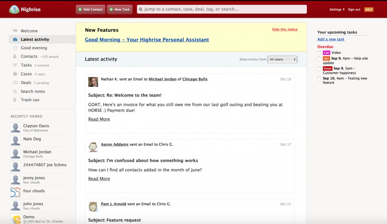Viewport: 387px width, 224px height.
Task: Click the orange dev tag on Help site task
Action: (x=326, y=59)
